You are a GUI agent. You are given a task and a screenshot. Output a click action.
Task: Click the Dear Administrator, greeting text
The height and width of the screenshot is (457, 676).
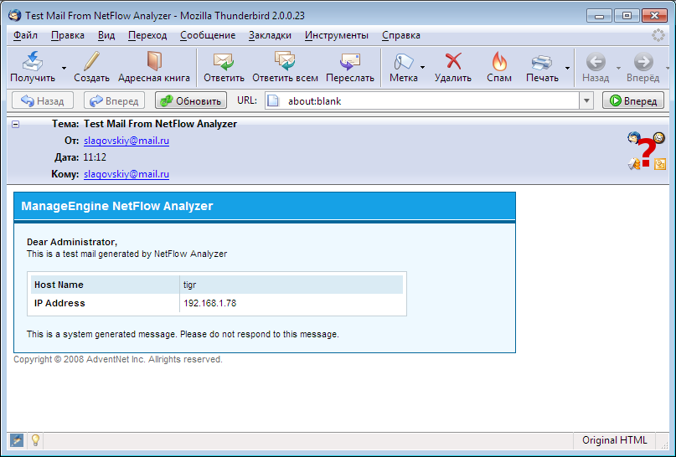[72, 242]
